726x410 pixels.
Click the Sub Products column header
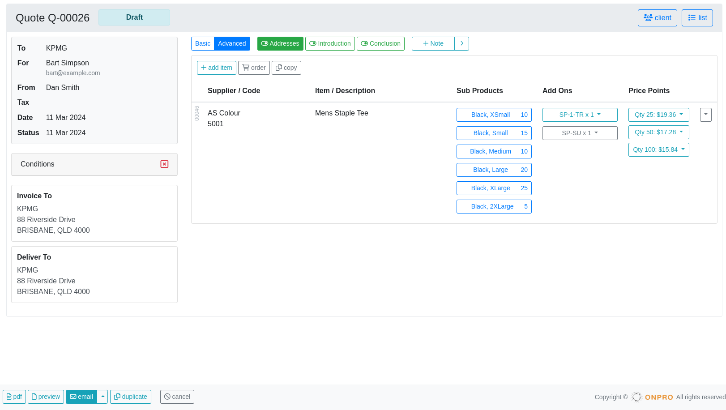480,91
